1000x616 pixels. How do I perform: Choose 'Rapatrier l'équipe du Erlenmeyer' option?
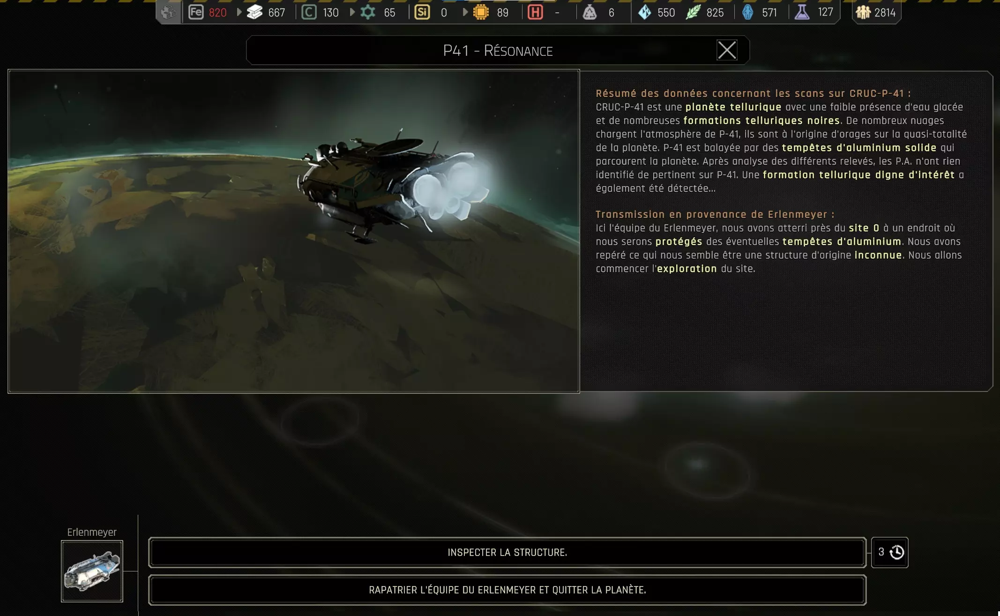[x=507, y=590]
